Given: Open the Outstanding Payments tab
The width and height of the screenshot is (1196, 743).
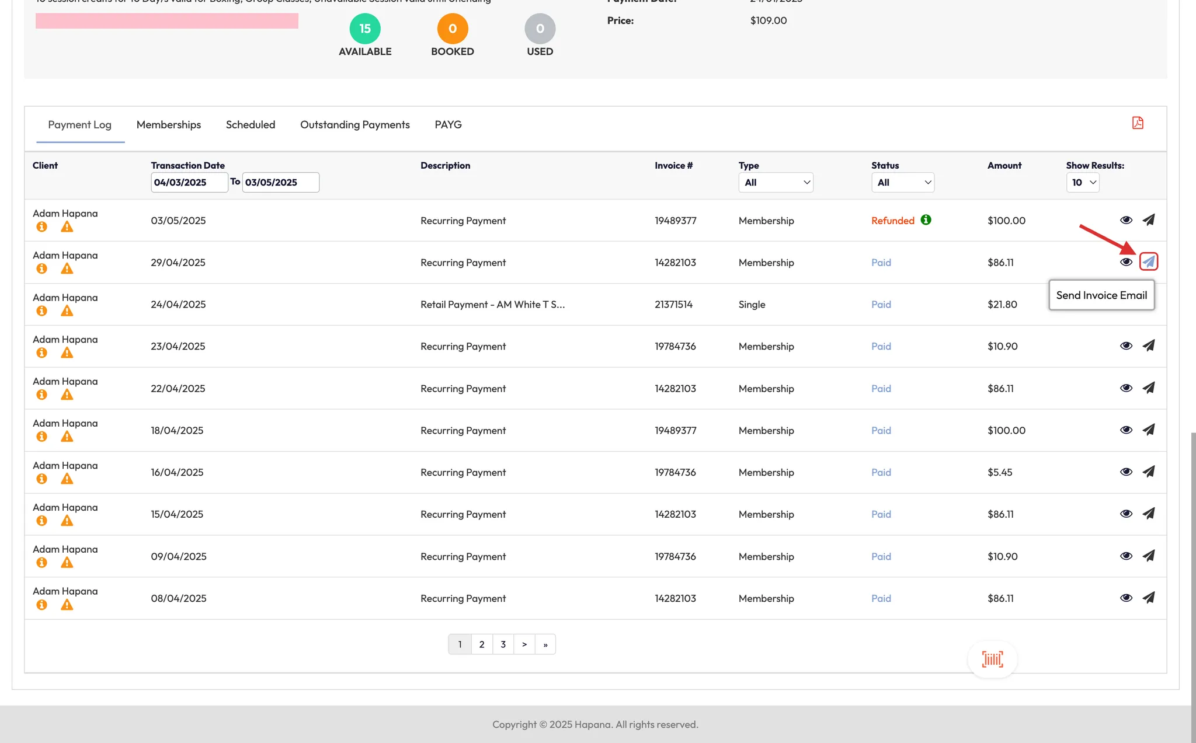Looking at the screenshot, I should click(354, 125).
